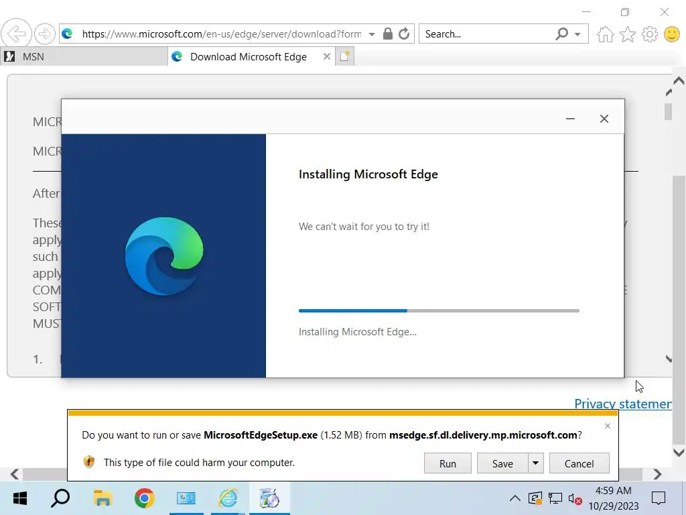Click the browser Forward arrow button
This screenshot has width=686, height=515.
44,34
